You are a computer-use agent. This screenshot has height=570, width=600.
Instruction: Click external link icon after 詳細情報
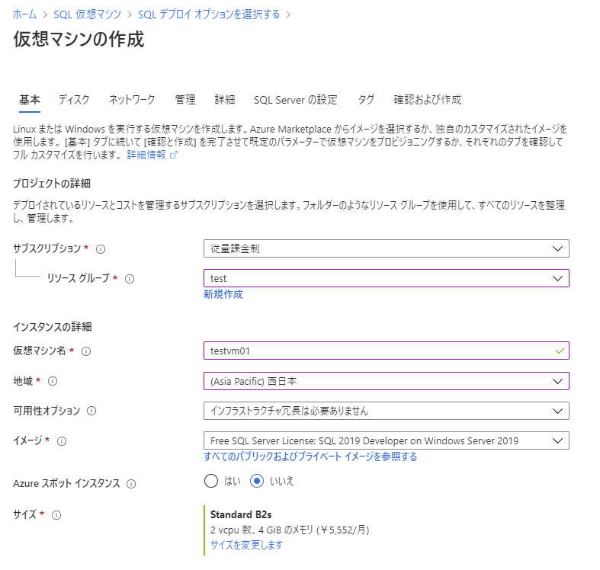(174, 155)
